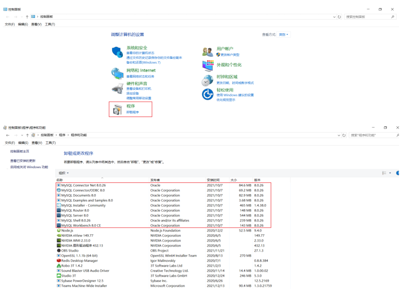Open the 轻松使用 accessibility icon
The width and height of the screenshot is (401, 292).
pos(207,94)
